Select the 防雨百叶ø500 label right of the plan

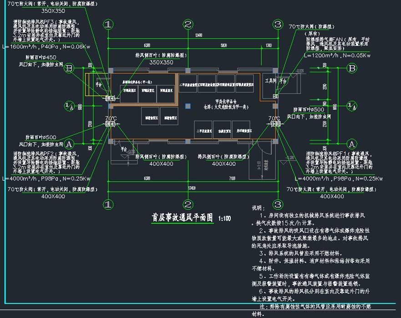[309, 110]
